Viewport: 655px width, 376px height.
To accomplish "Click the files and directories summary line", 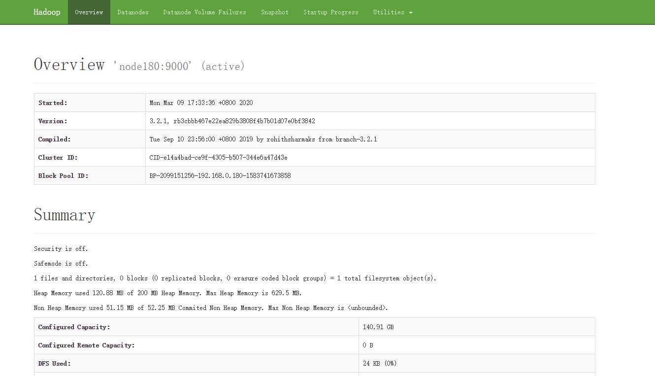I will pyautogui.click(x=235, y=278).
